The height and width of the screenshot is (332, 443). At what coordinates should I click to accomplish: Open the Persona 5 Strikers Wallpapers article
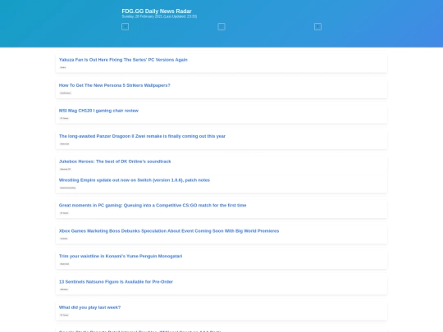114,85
